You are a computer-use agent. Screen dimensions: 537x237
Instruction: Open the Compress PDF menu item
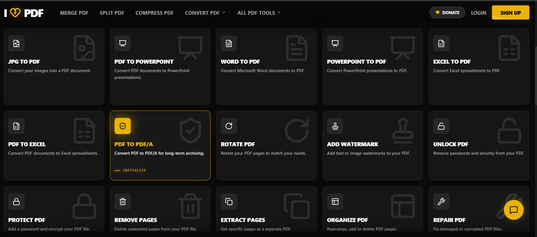point(154,13)
